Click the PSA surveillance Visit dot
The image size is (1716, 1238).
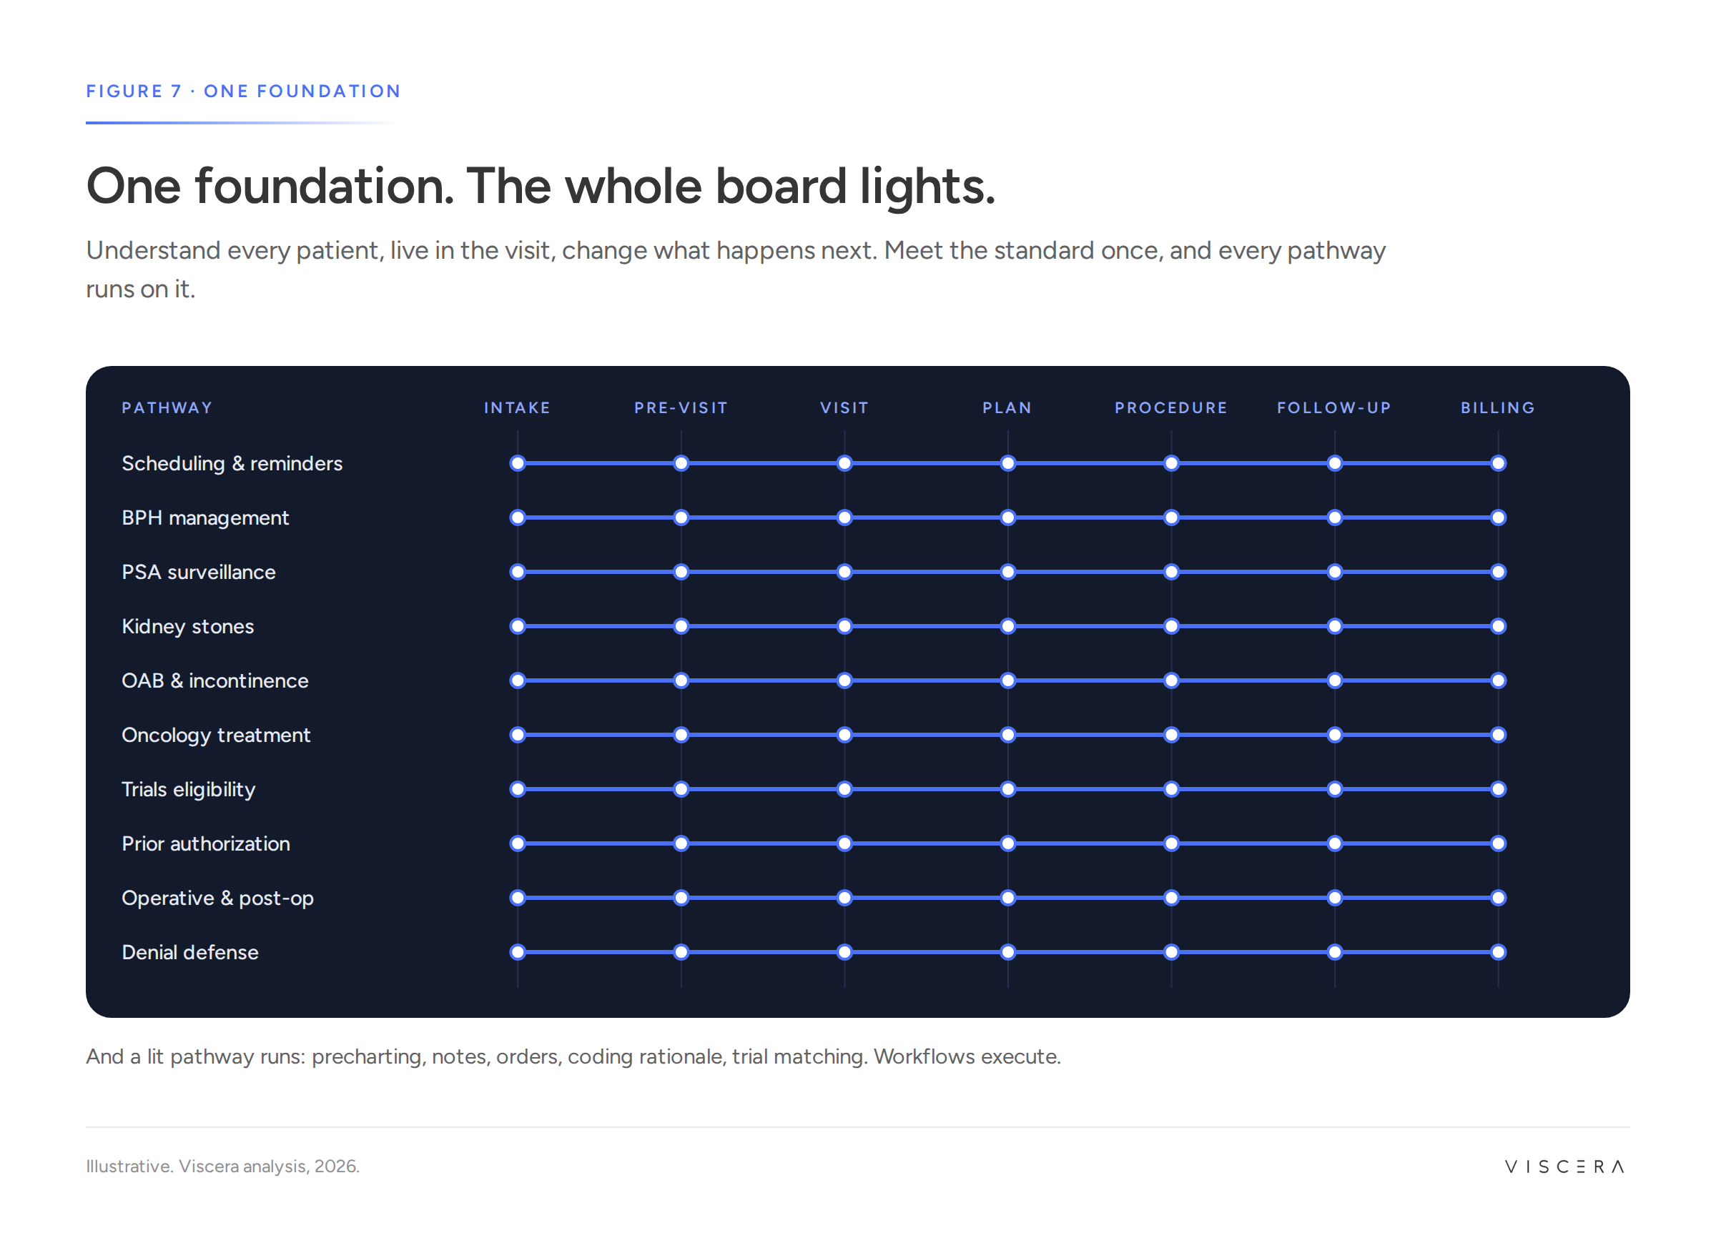tap(844, 573)
